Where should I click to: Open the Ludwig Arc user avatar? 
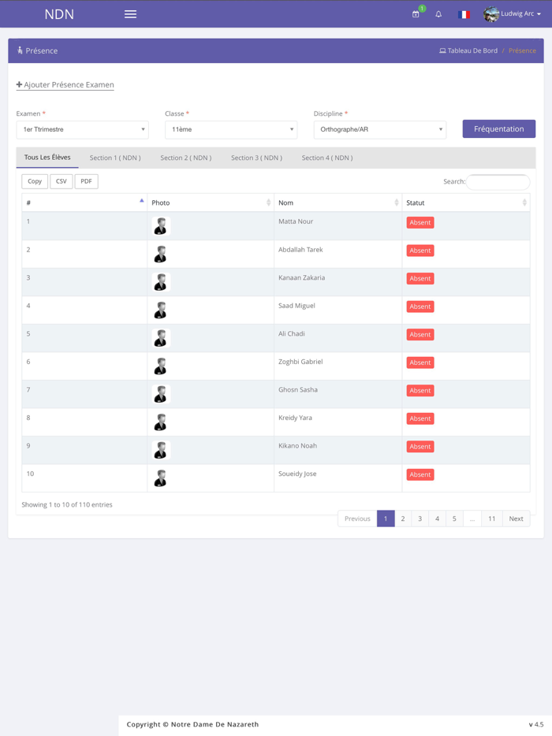click(x=491, y=14)
